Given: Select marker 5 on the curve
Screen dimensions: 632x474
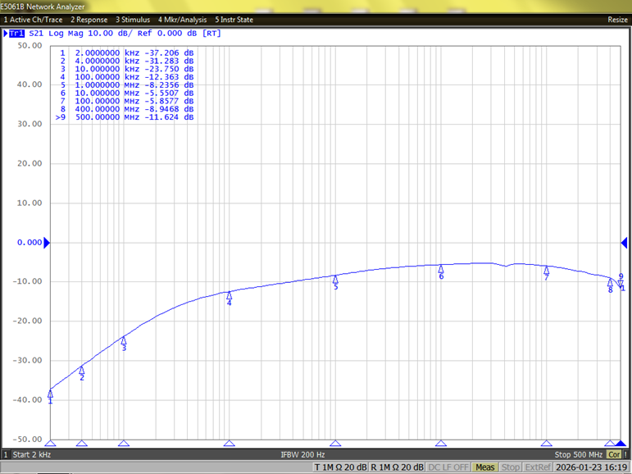Looking at the screenshot, I should click(335, 280).
